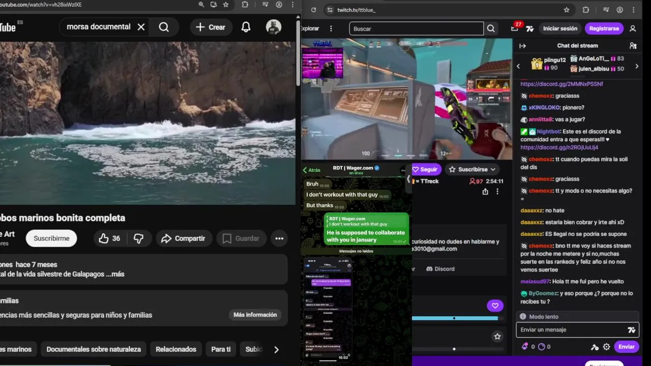651x366 pixels.
Task: Open Chrome profile icon in YouTube window
Action: (x=279, y=5)
